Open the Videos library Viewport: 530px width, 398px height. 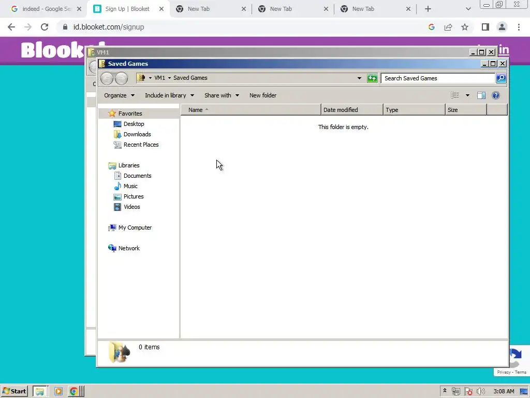pos(132,207)
